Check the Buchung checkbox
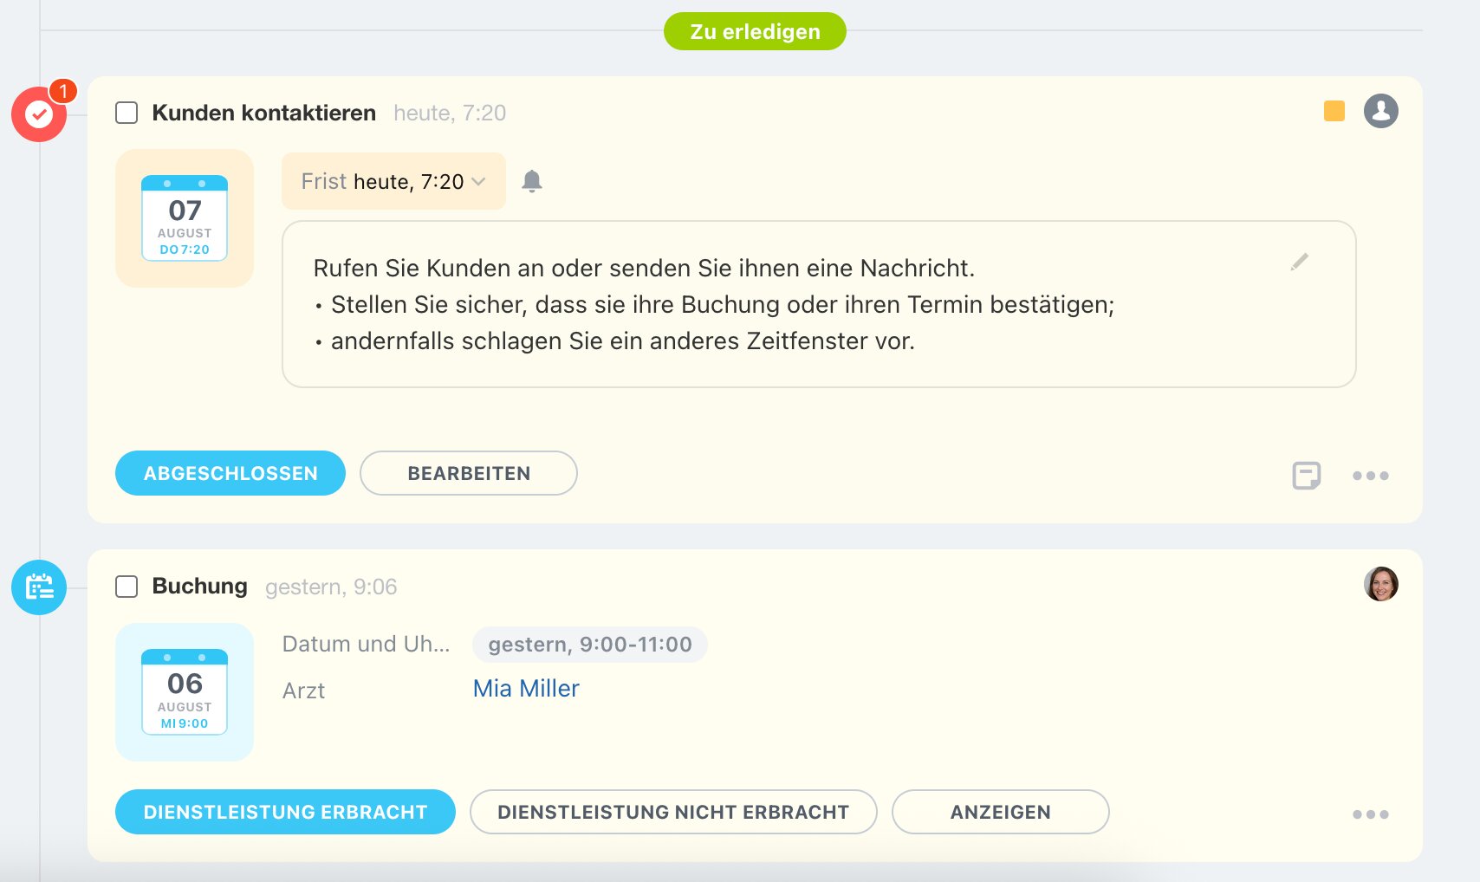The image size is (1480, 882). 127,587
